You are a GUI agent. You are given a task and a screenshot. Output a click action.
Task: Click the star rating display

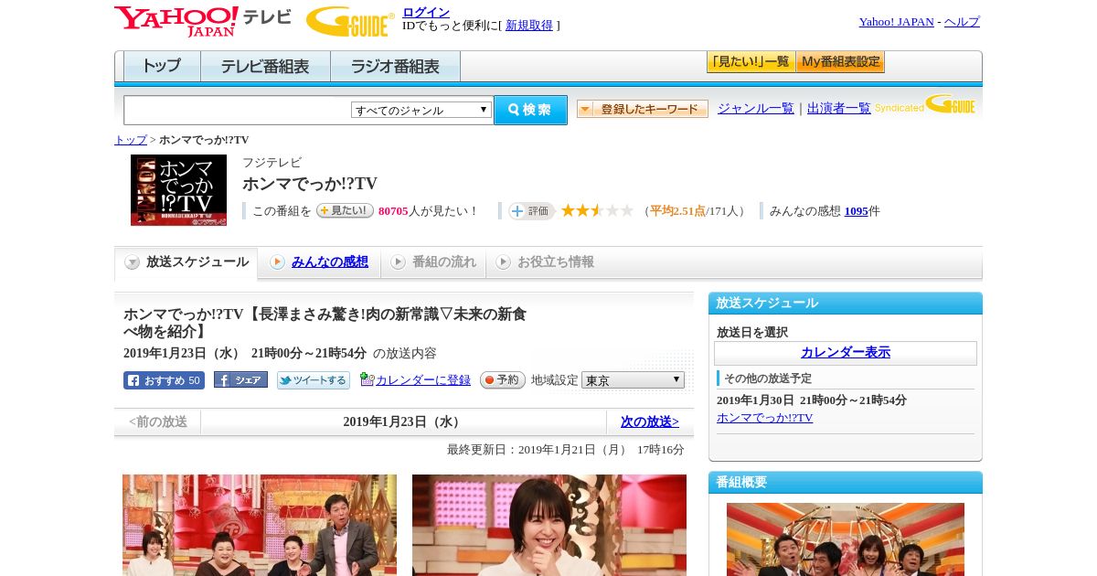(597, 210)
